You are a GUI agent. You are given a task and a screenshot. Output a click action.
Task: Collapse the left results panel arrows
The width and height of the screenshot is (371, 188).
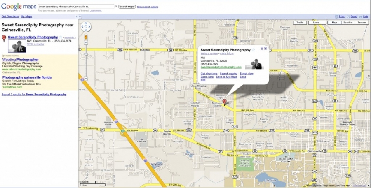77,16
